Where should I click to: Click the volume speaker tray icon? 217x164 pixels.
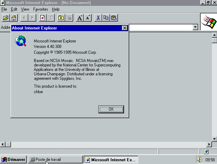[200, 160]
